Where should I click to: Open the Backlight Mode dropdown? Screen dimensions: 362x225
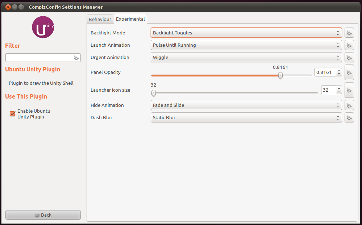click(x=246, y=33)
